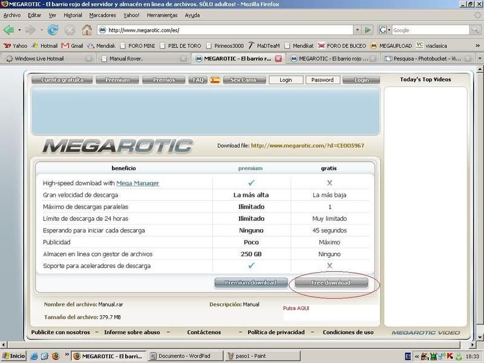This screenshot has height=363, width=484.
Task: Open the Editar menu
Action: click(x=34, y=15)
